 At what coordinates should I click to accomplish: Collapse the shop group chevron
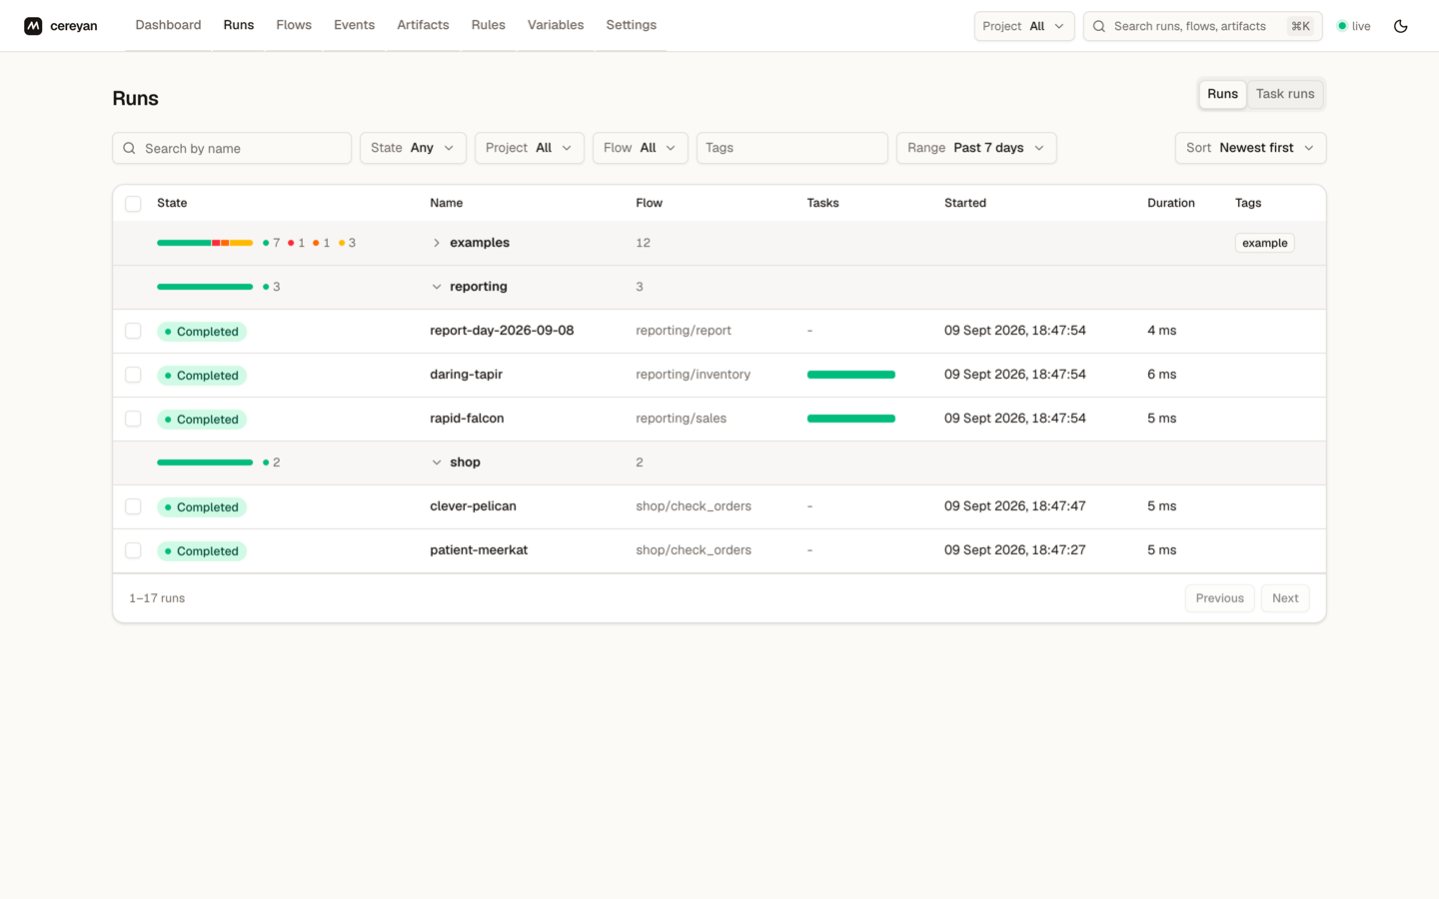[437, 462]
